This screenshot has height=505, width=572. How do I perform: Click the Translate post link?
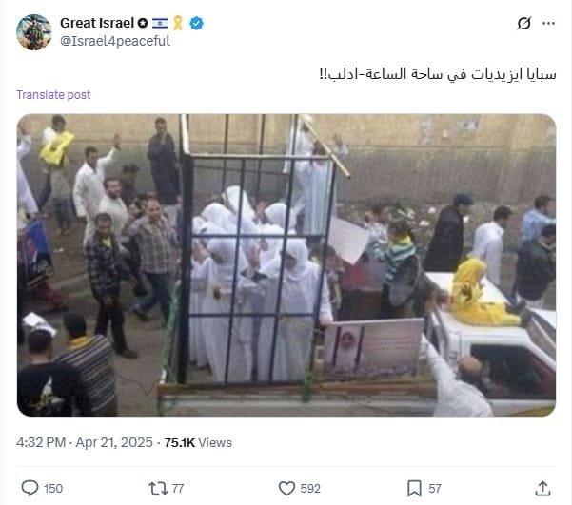53,95
